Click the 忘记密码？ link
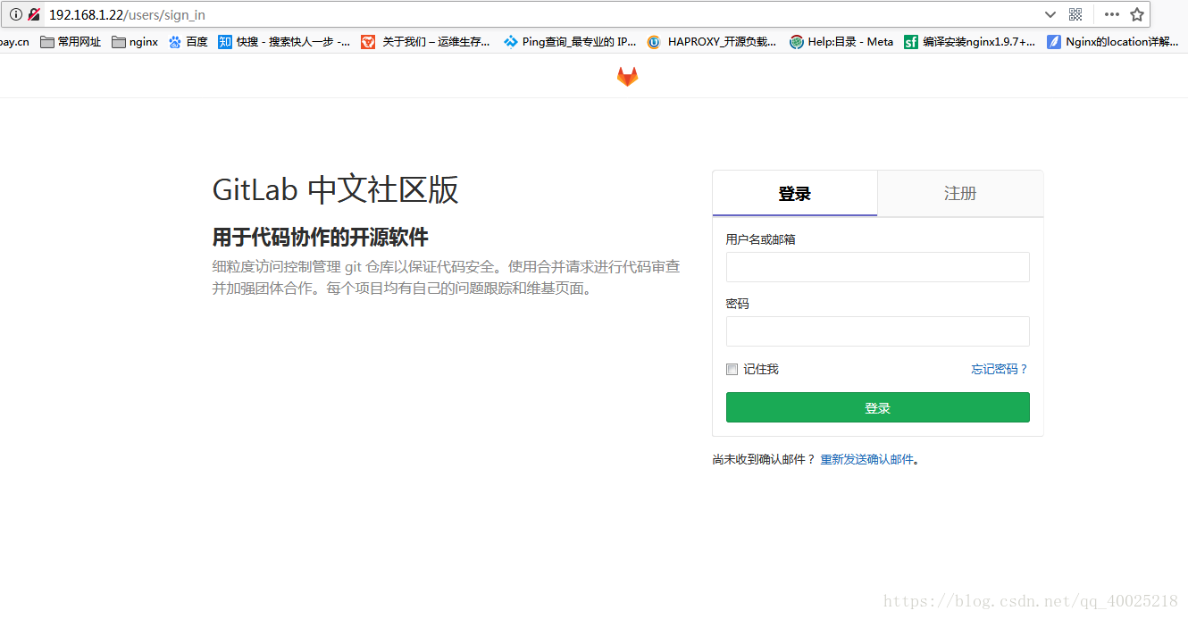 click(1000, 369)
